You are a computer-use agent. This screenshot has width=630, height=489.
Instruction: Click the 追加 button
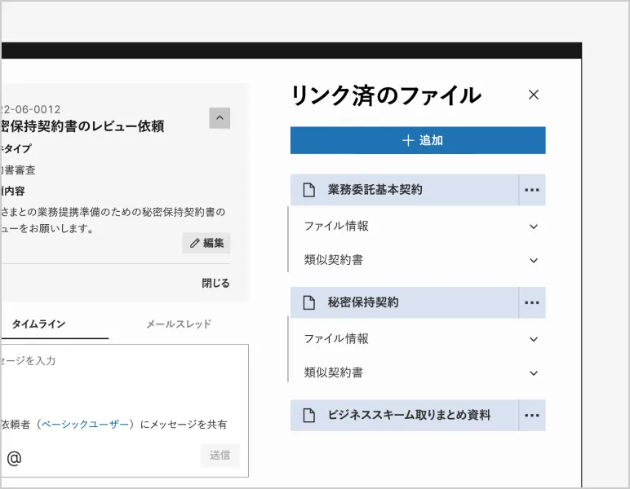418,140
